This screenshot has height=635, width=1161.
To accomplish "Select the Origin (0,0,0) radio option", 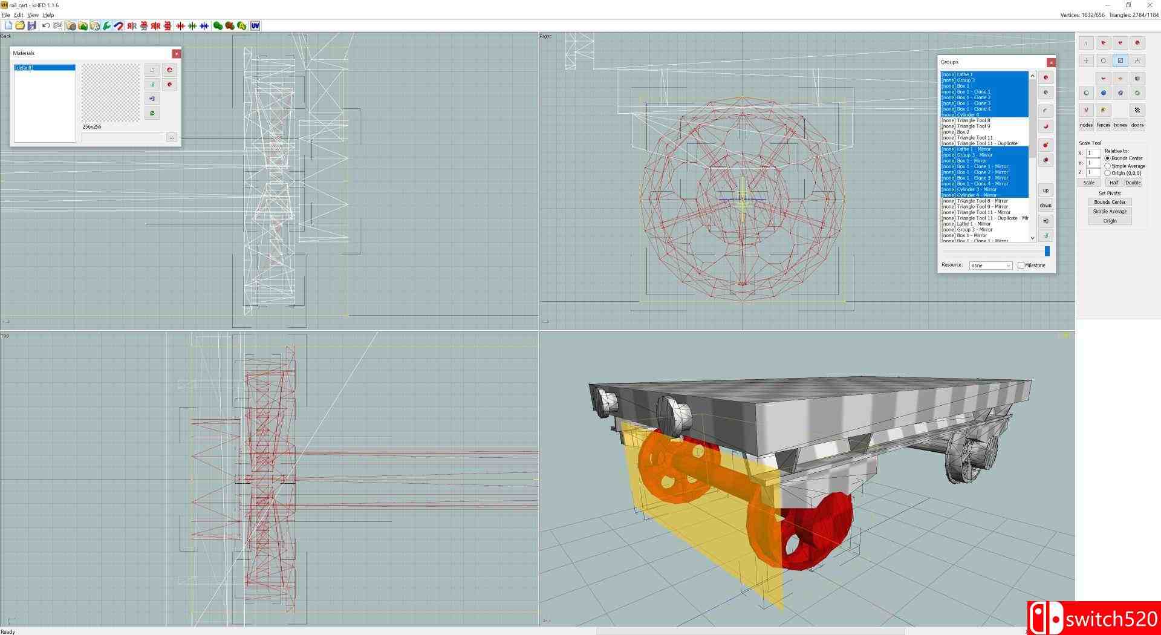I will (1108, 173).
